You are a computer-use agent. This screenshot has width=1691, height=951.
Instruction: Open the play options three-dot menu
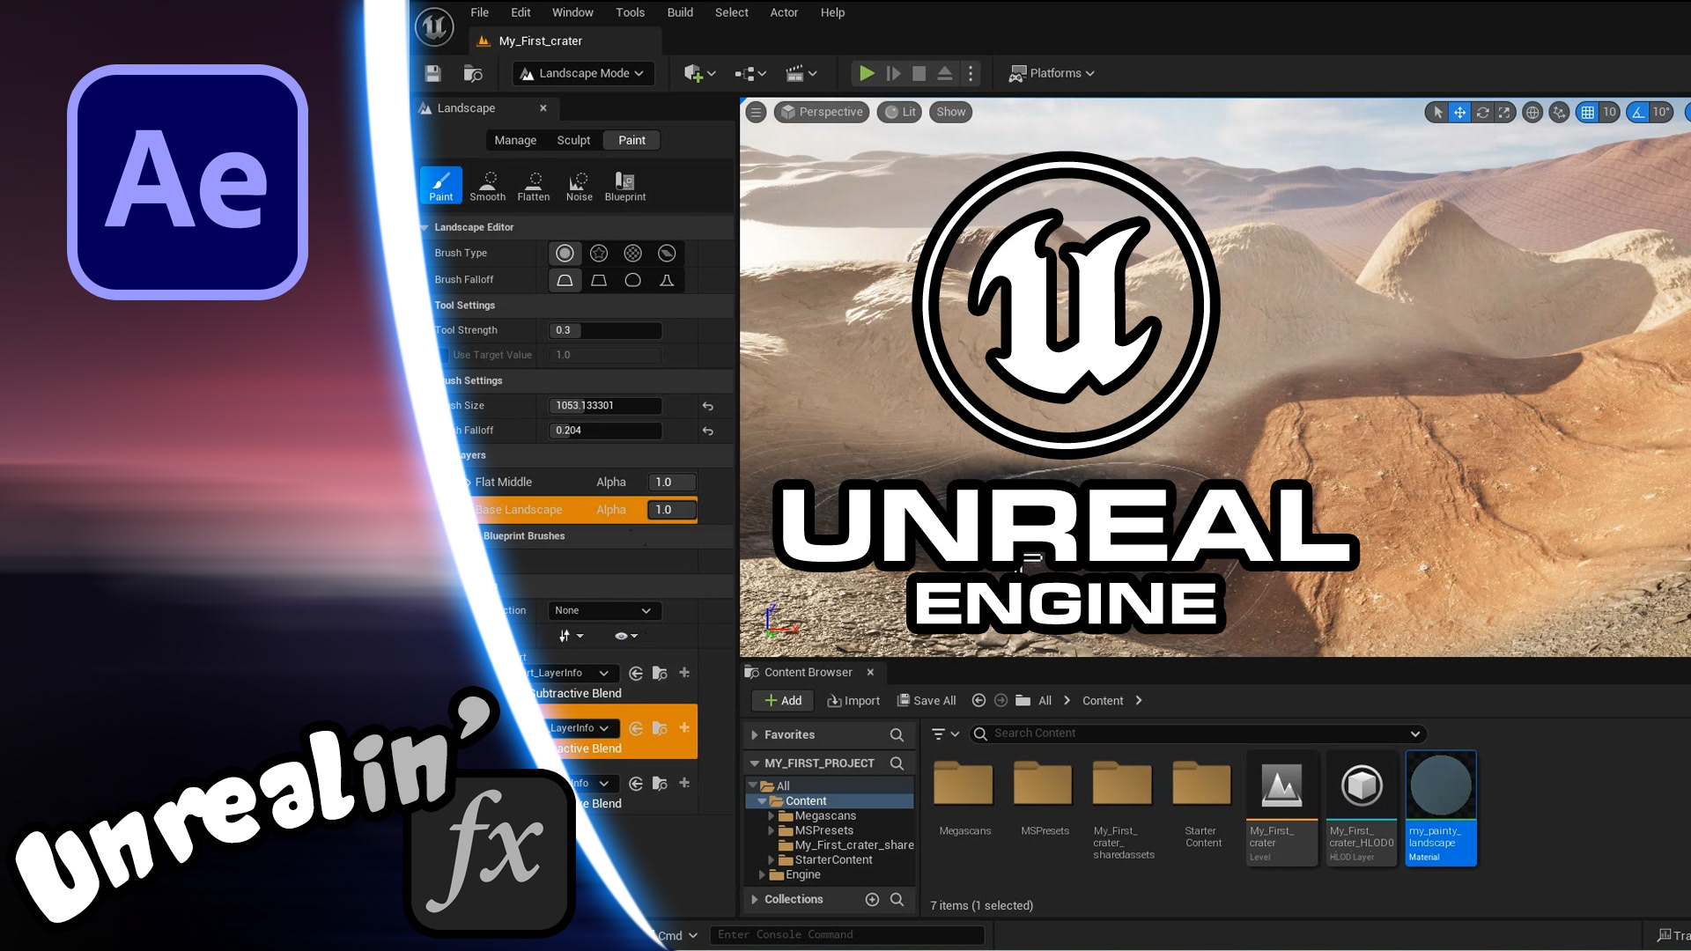coord(971,73)
